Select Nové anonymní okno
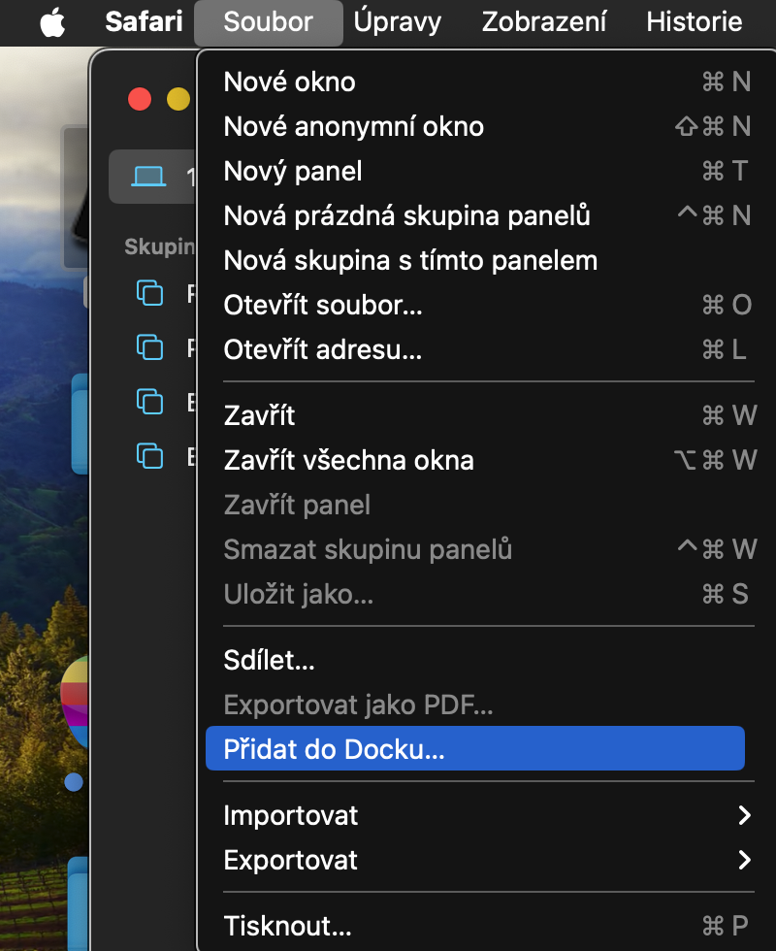The width and height of the screenshot is (776, 951). pyautogui.click(x=354, y=126)
